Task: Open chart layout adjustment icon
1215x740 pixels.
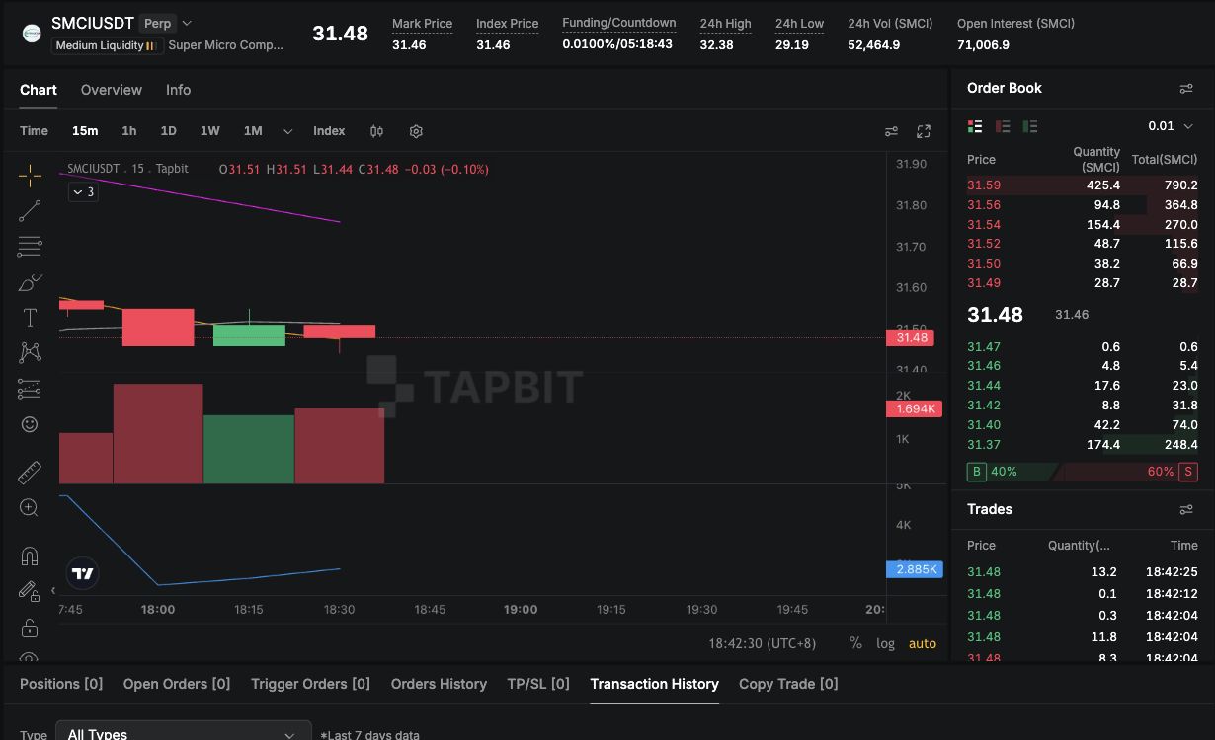Action: pos(891,131)
